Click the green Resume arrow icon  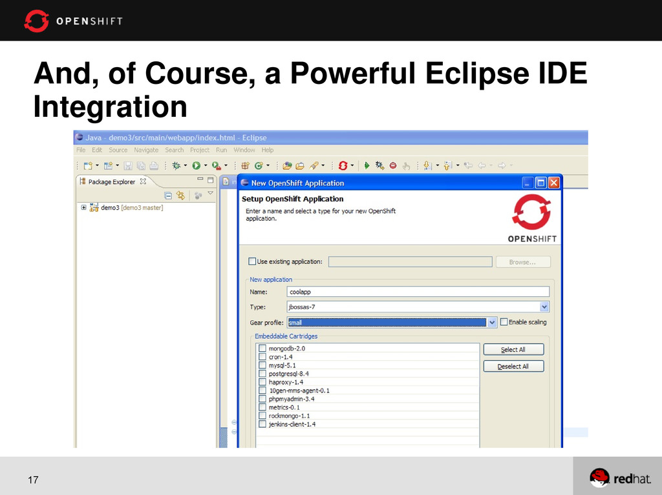pos(367,166)
